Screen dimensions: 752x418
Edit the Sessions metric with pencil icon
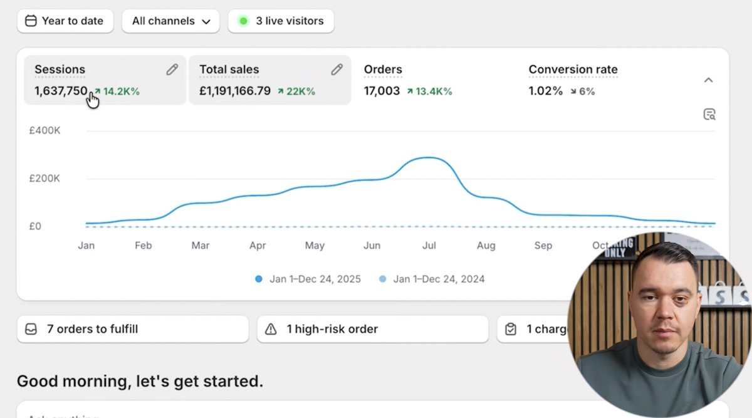[x=172, y=70]
